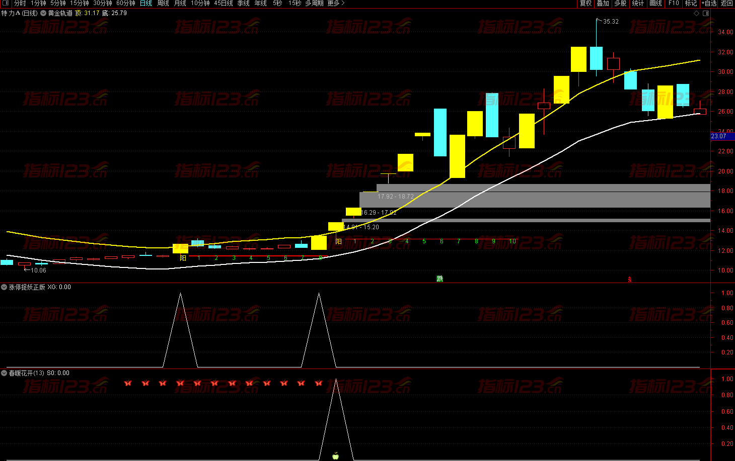This screenshot has width=735, height=461.
Task: Click the 16.29 - 17.92 gap zone label
Action: point(379,213)
